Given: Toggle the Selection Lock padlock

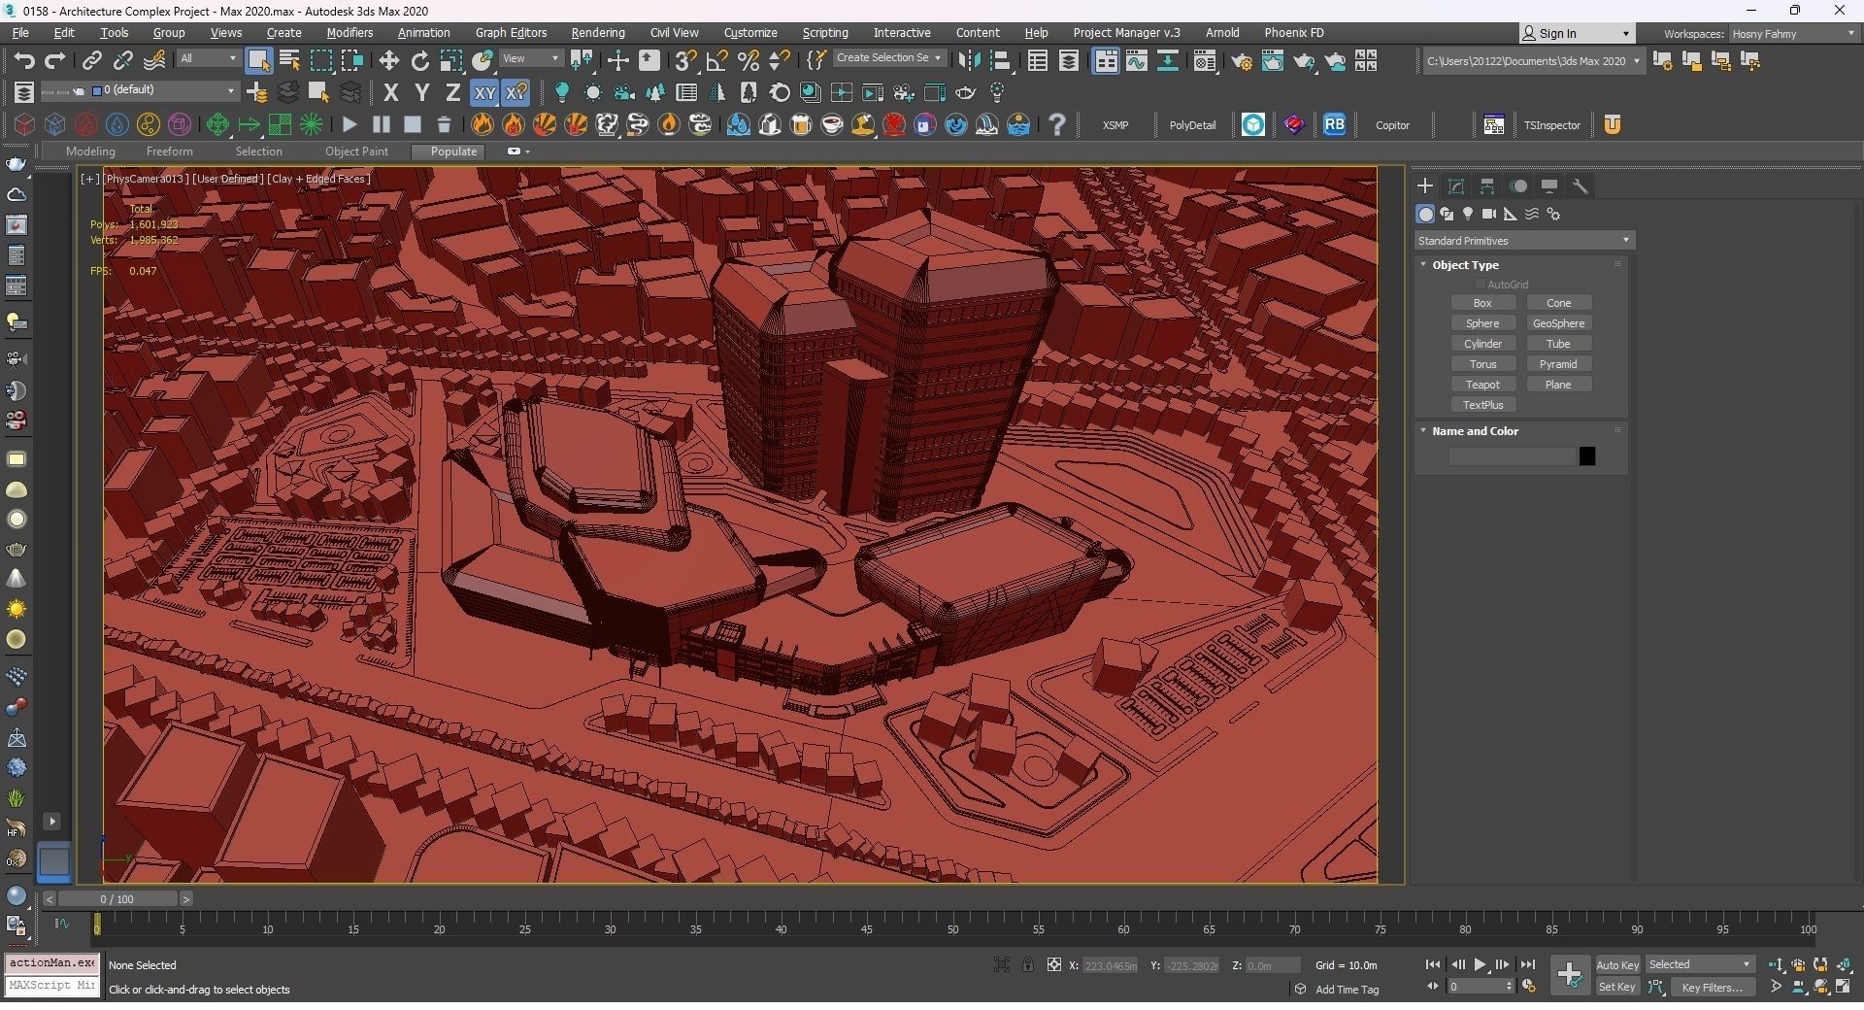Looking at the screenshot, I should pyautogui.click(x=1028, y=965).
